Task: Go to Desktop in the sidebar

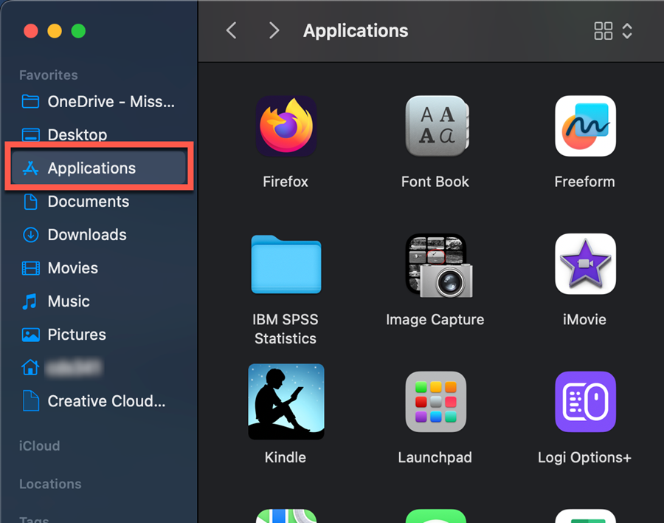Action: pos(98,135)
